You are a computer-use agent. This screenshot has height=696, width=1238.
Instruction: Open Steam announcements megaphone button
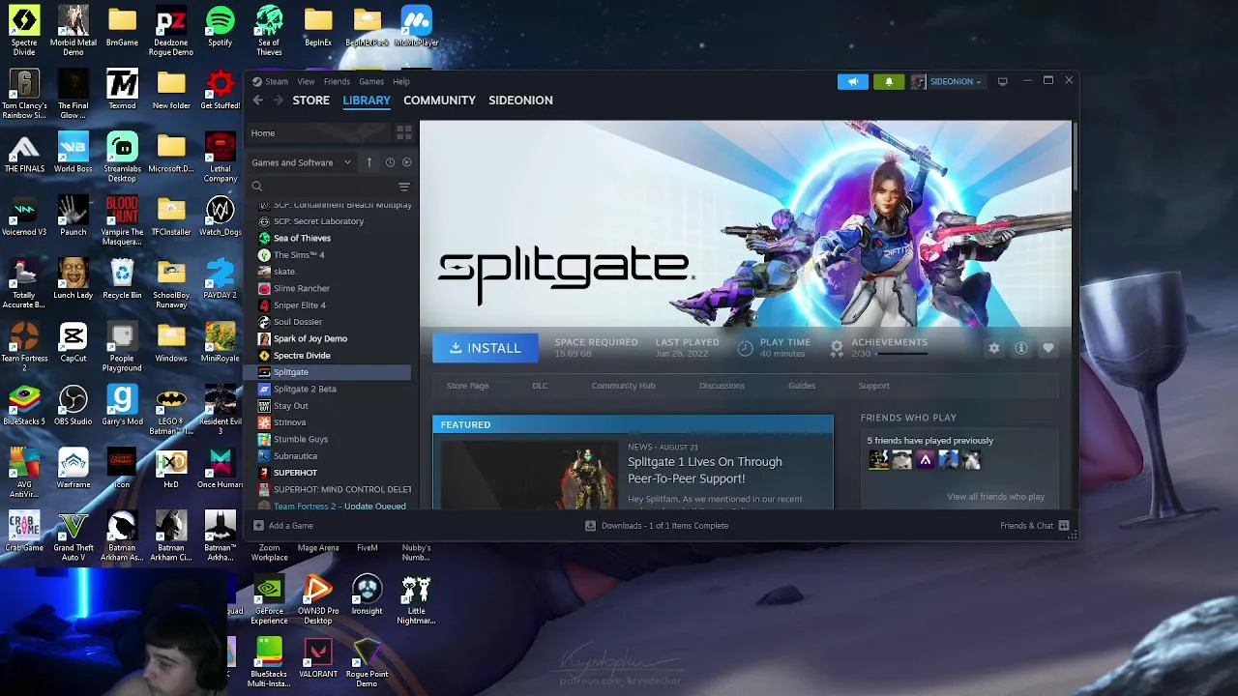[853, 81]
